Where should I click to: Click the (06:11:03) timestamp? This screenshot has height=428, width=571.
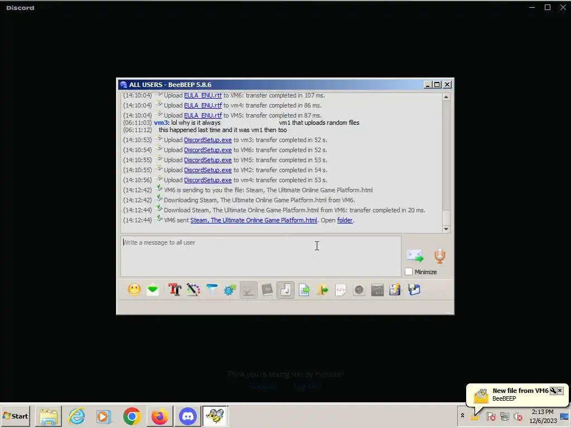pos(137,123)
